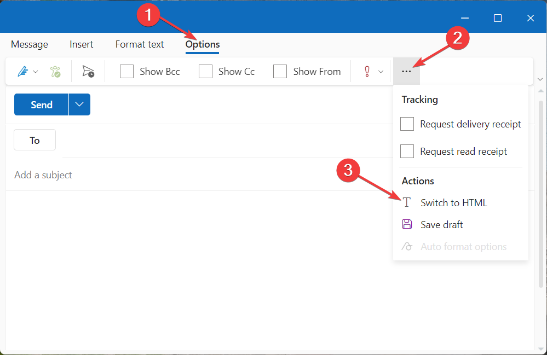Run the accessibility checker

(x=55, y=71)
